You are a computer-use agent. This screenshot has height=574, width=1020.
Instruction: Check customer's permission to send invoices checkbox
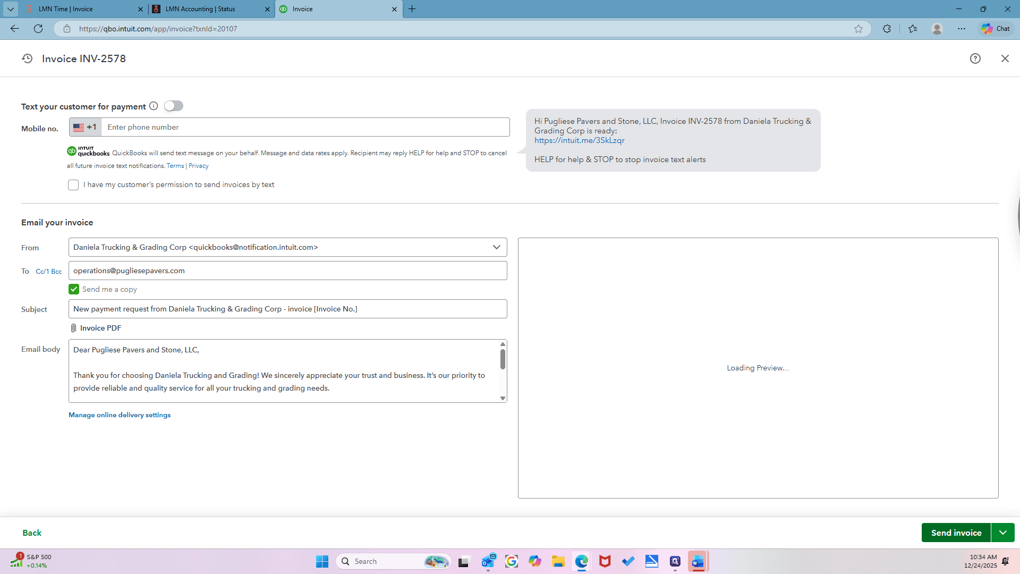pos(73,185)
